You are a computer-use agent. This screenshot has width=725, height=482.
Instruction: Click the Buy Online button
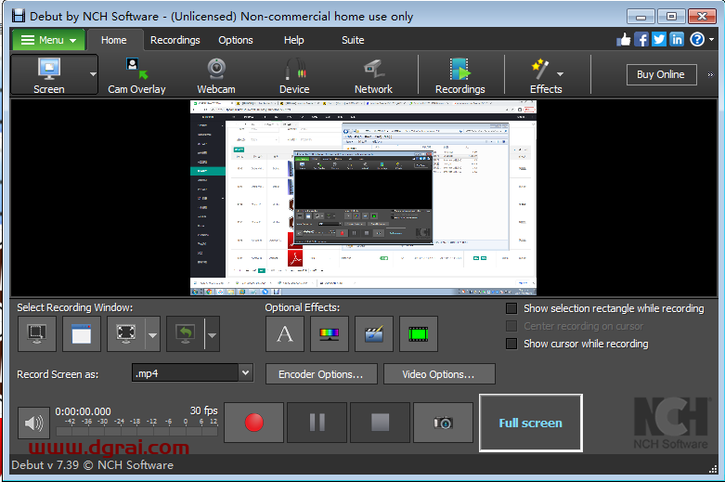point(661,74)
